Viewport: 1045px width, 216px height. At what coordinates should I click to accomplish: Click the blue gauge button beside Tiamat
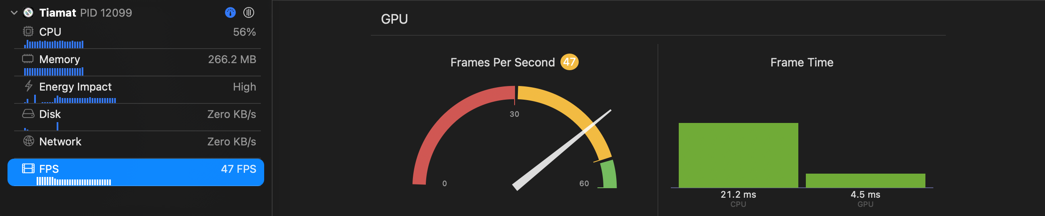click(230, 13)
